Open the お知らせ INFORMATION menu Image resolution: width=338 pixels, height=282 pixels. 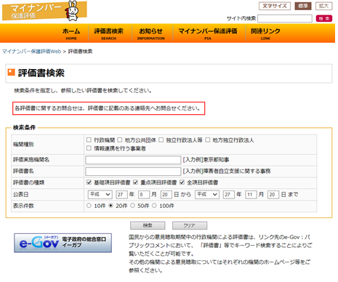click(150, 33)
